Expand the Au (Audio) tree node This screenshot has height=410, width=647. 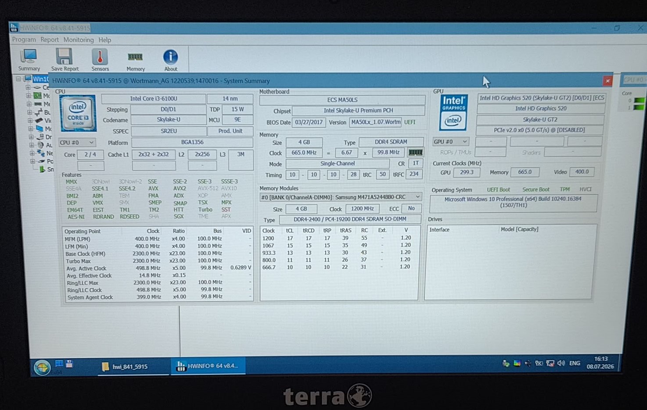(32, 145)
